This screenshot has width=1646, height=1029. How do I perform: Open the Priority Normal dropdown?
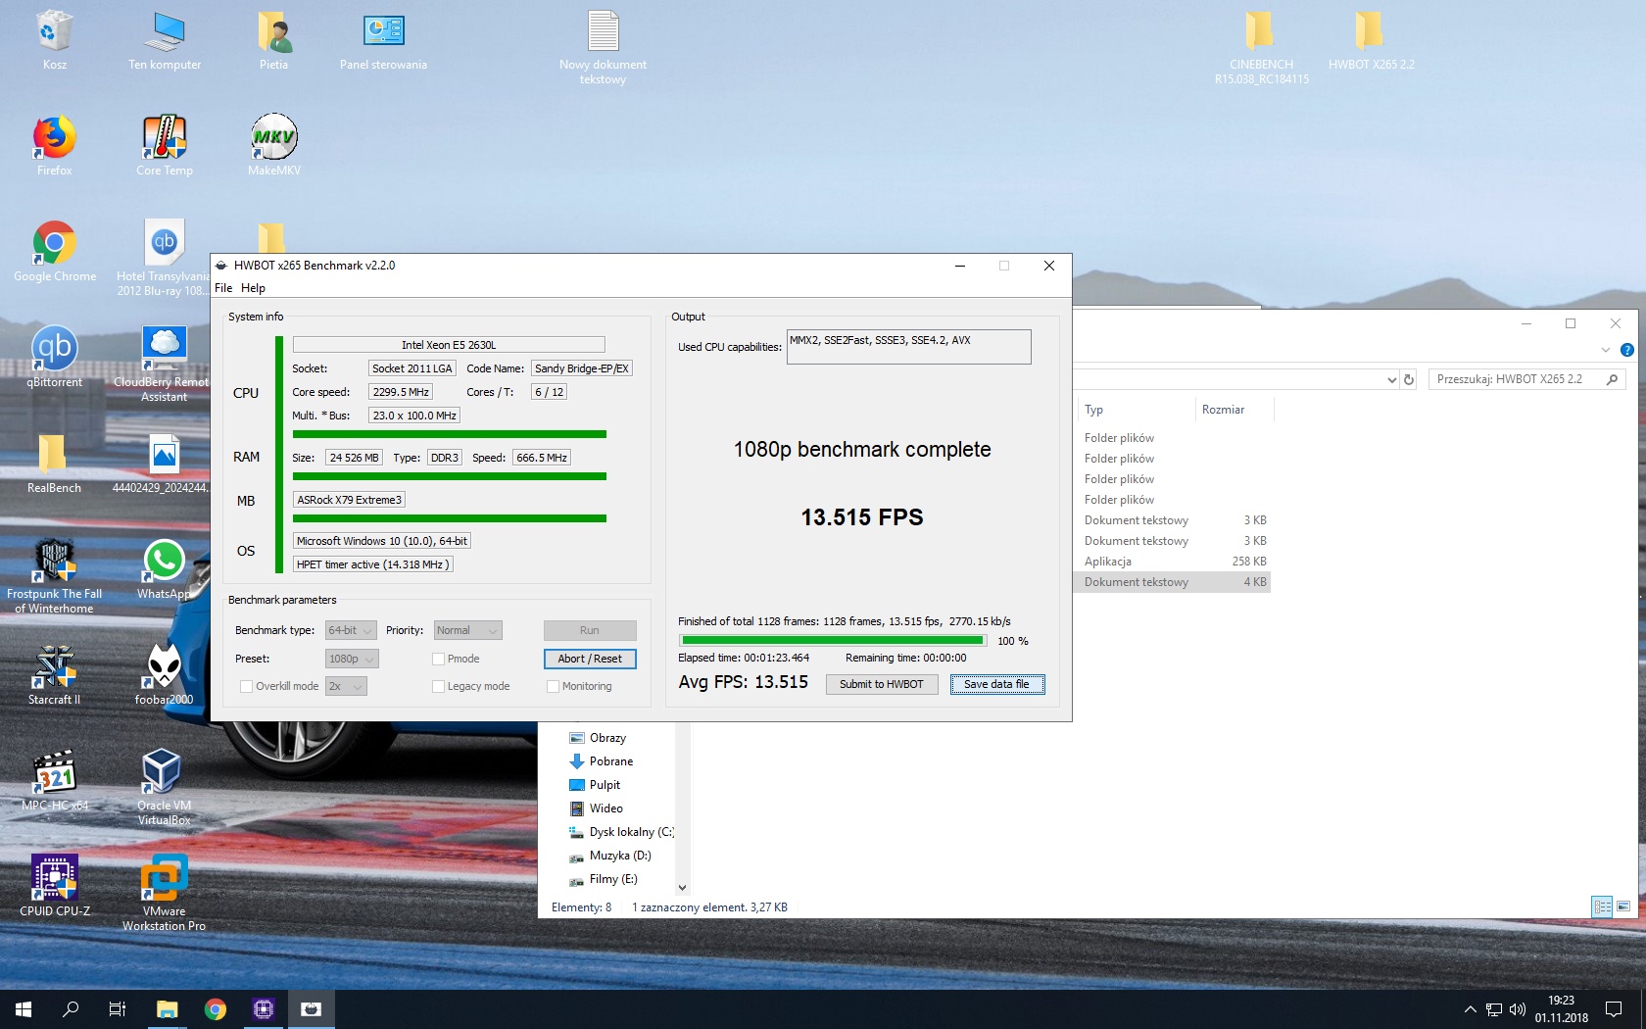pyautogui.click(x=467, y=630)
